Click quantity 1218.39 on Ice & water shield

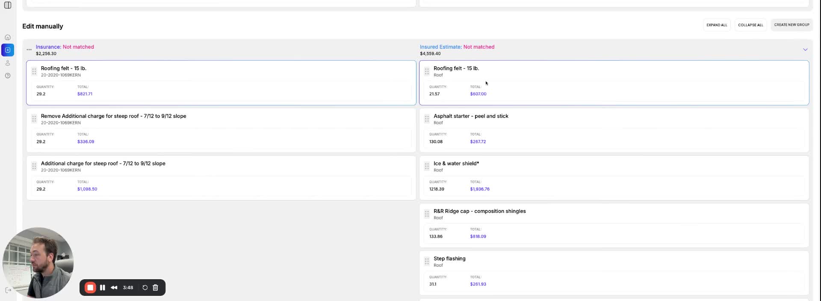[x=437, y=189]
